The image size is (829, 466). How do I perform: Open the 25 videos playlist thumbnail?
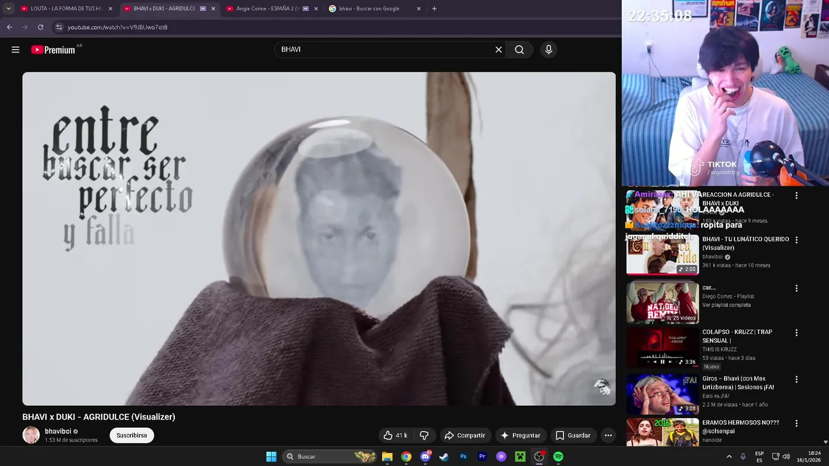coord(662,302)
